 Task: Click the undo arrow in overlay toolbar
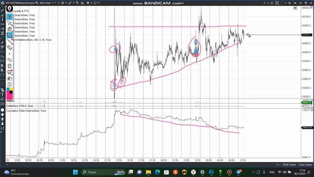pyautogui.click(x=9, y=60)
